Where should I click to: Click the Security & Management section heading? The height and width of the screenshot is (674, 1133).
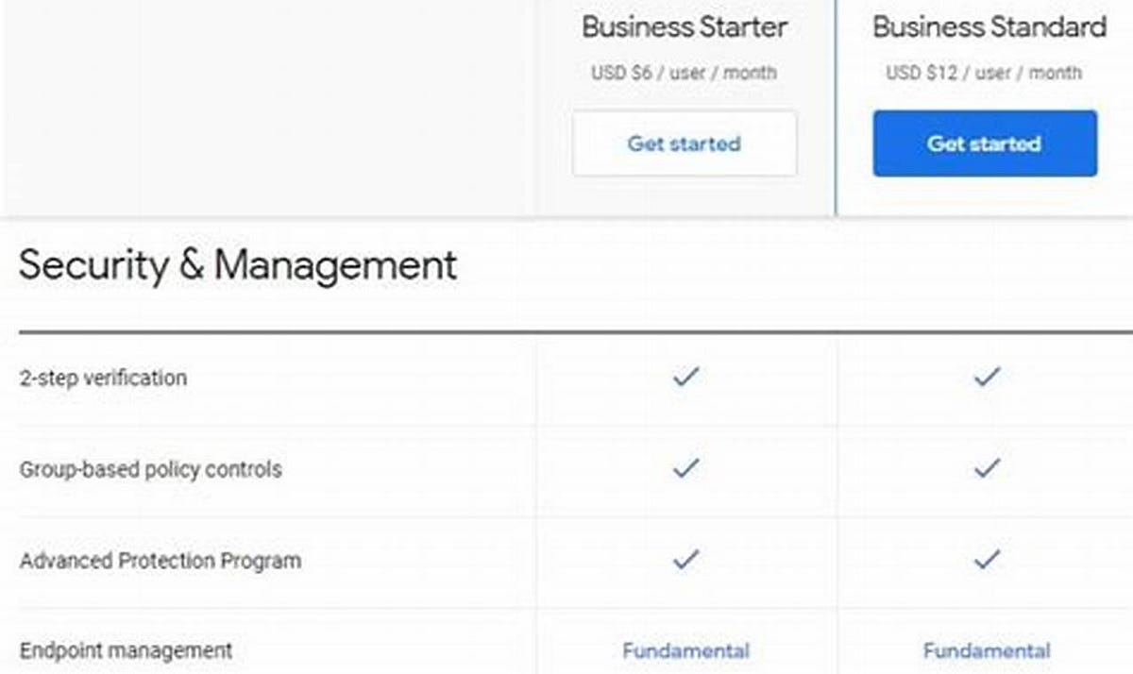point(238,265)
